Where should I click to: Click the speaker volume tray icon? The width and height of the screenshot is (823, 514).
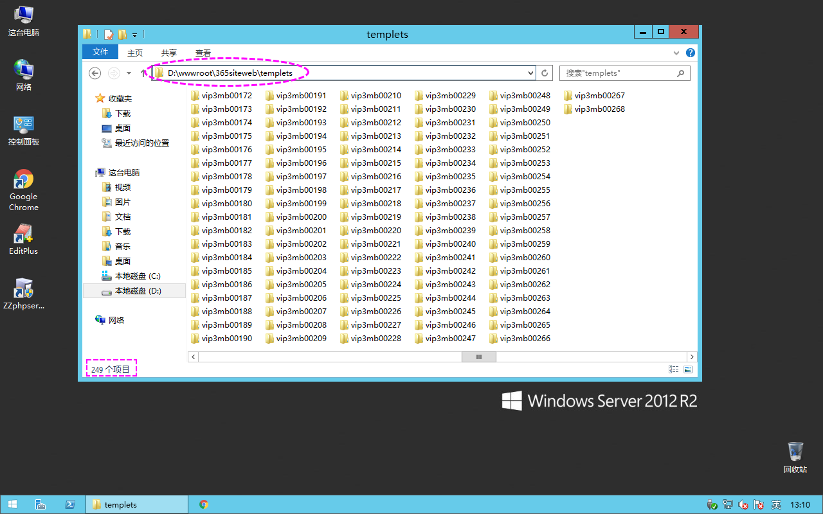pos(744,504)
